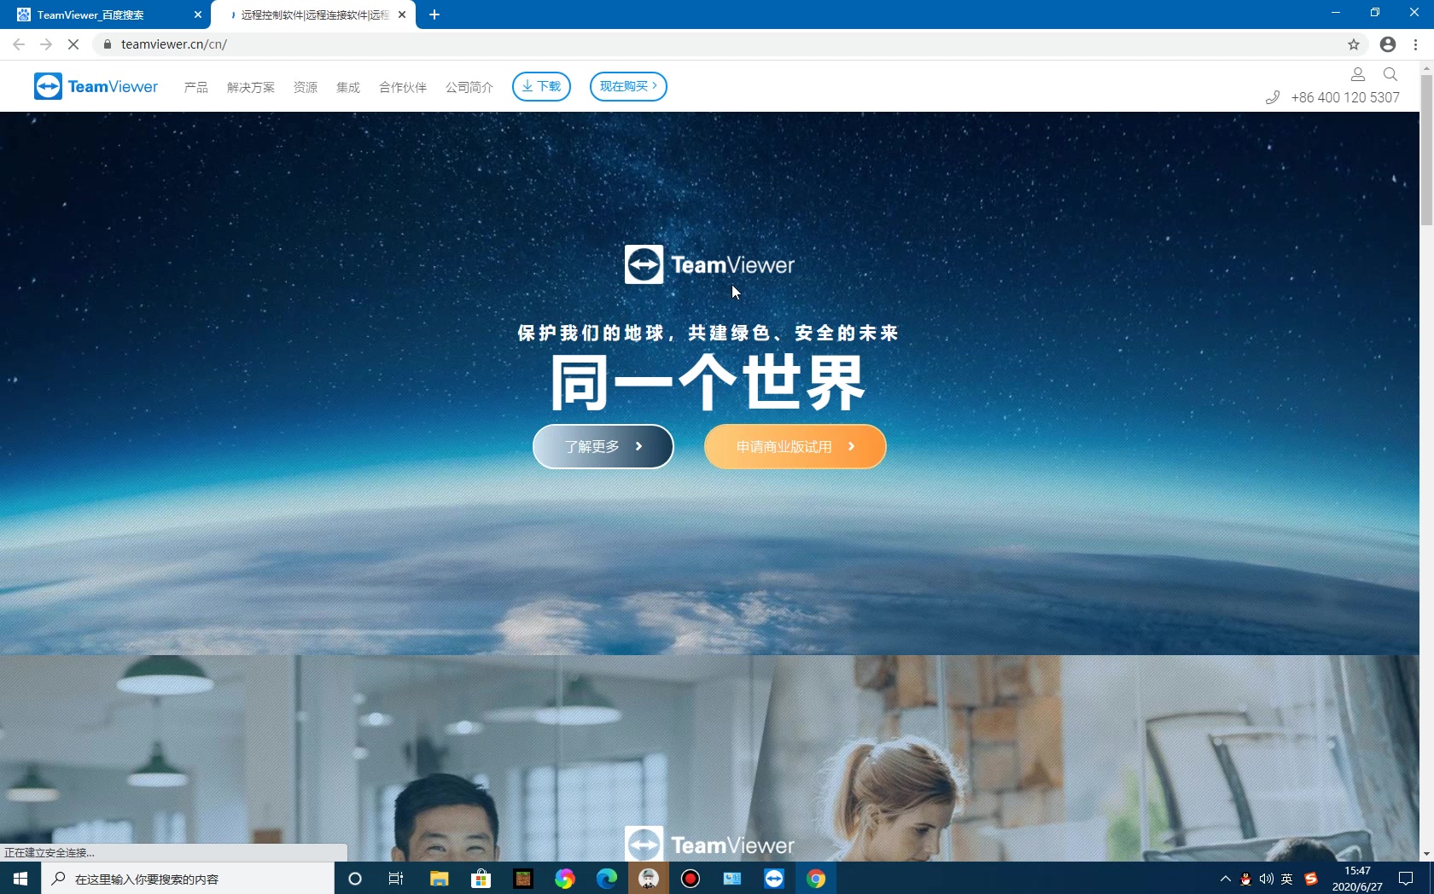Open the Edge browser from the taskbar

pos(607,879)
